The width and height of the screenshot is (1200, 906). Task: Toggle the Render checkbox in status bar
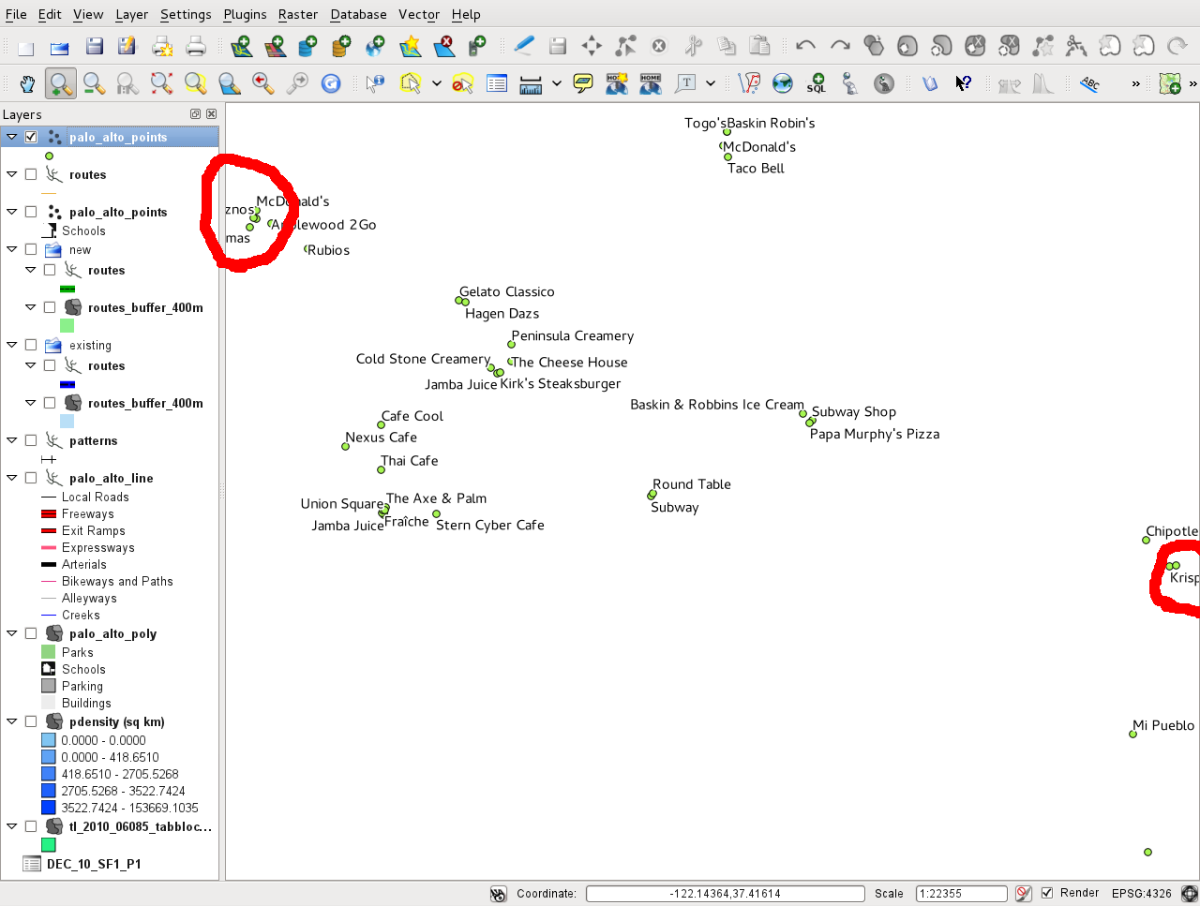[1047, 893]
